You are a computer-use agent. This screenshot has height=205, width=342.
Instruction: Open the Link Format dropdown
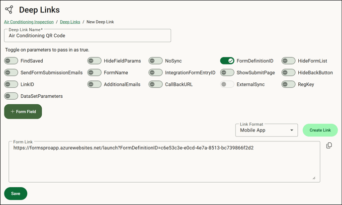click(x=266, y=130)
